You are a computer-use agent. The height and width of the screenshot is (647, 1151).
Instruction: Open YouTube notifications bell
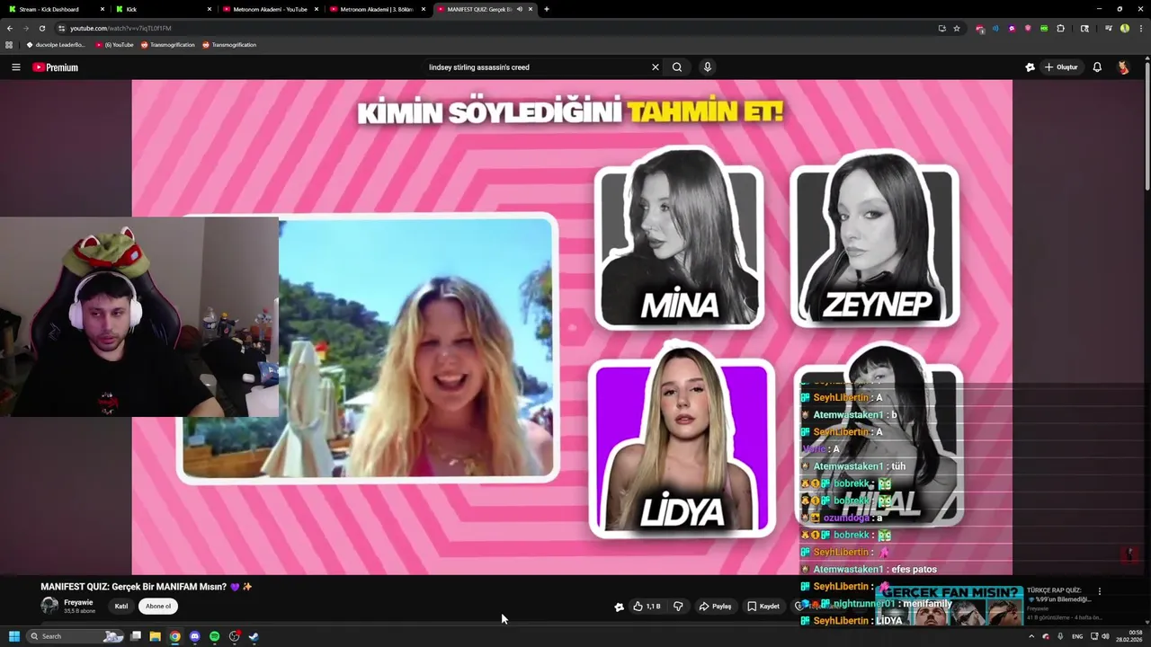1097,67
